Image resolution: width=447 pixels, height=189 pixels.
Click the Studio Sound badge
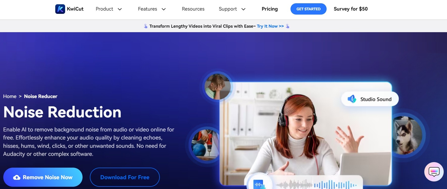370,99
